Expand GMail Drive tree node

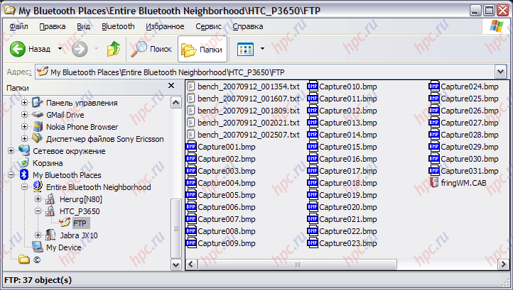pos(25,115)
